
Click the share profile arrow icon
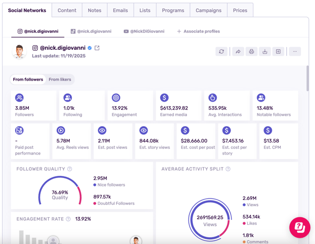pos(238,52)
